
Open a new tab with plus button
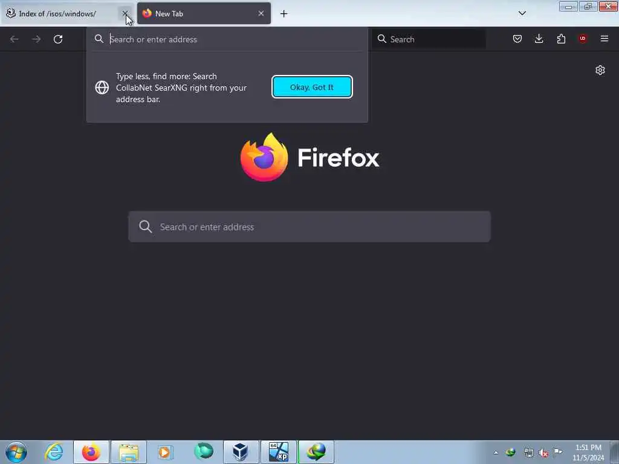[284, 14]
